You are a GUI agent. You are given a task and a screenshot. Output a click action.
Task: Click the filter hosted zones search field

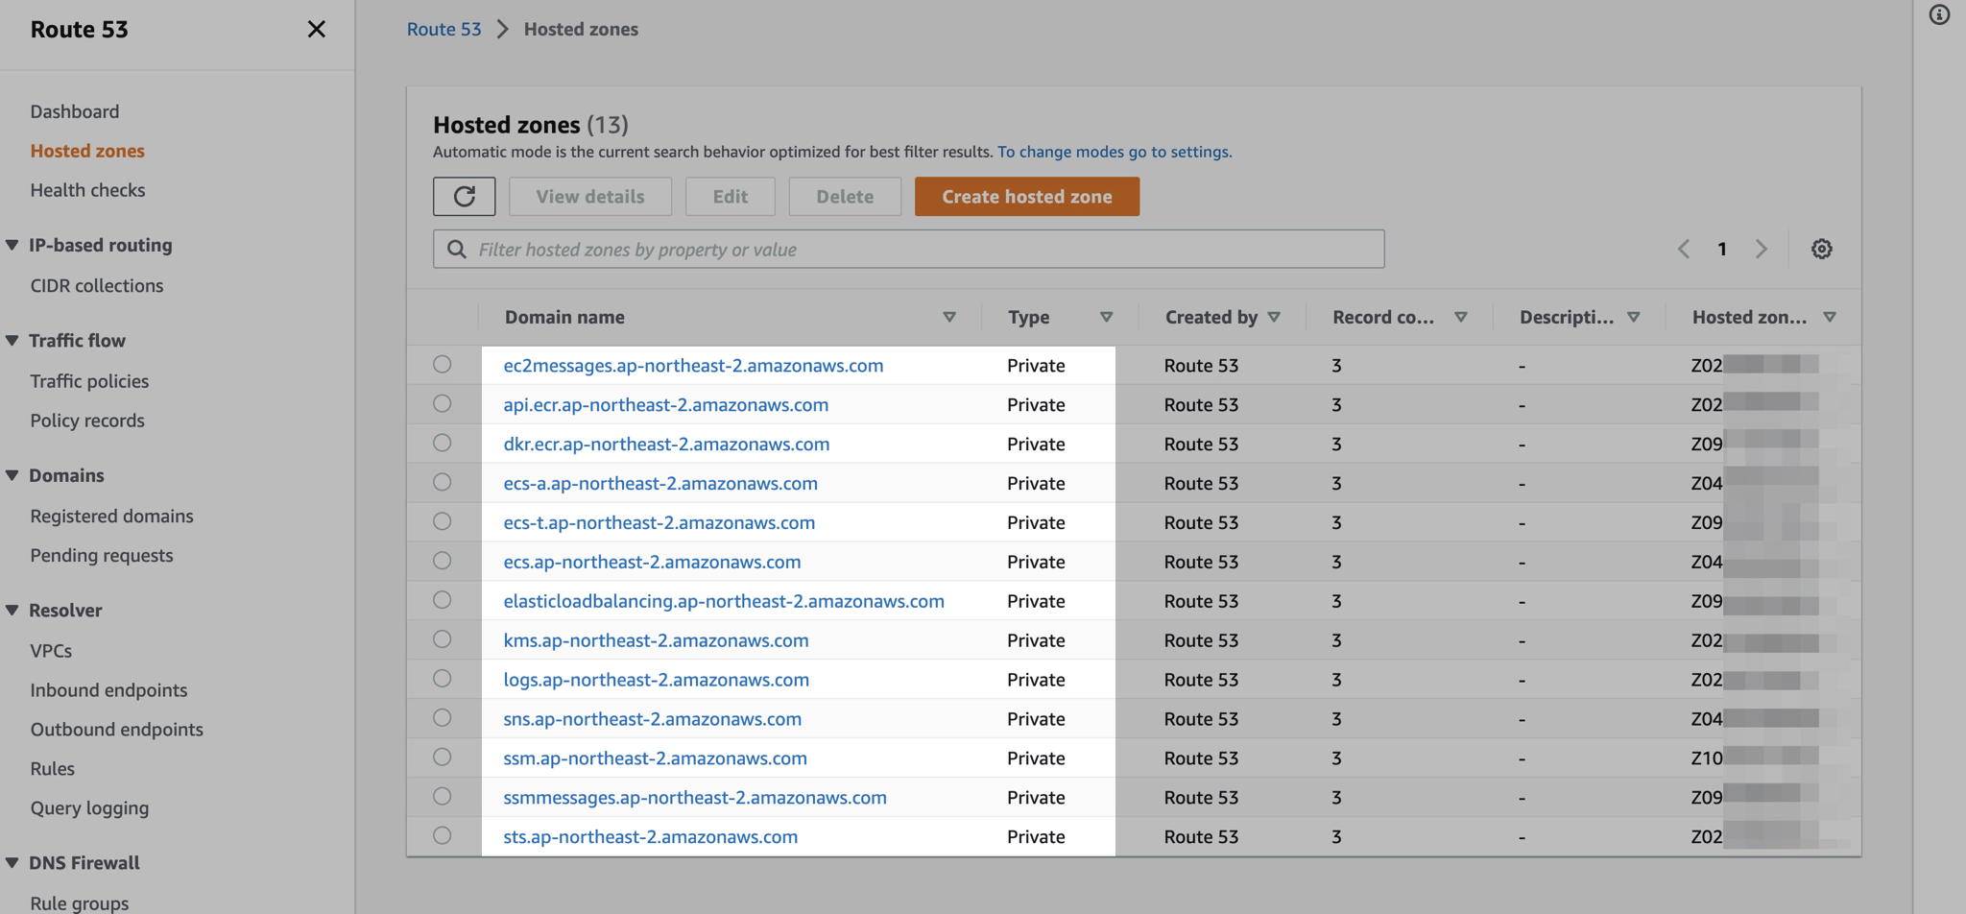(907, 250)
